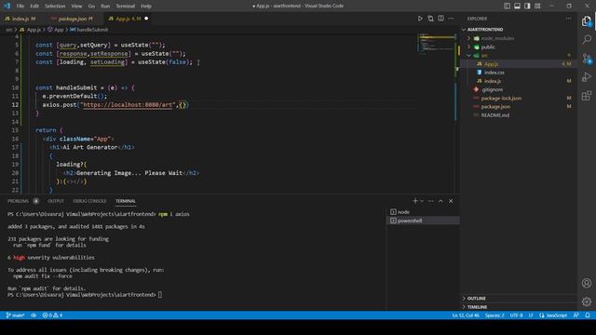This screenshot has height=335, width=596.
Task: Switch to the DEBUG CONSOLE panel tab
Action: tap(89, 201)
